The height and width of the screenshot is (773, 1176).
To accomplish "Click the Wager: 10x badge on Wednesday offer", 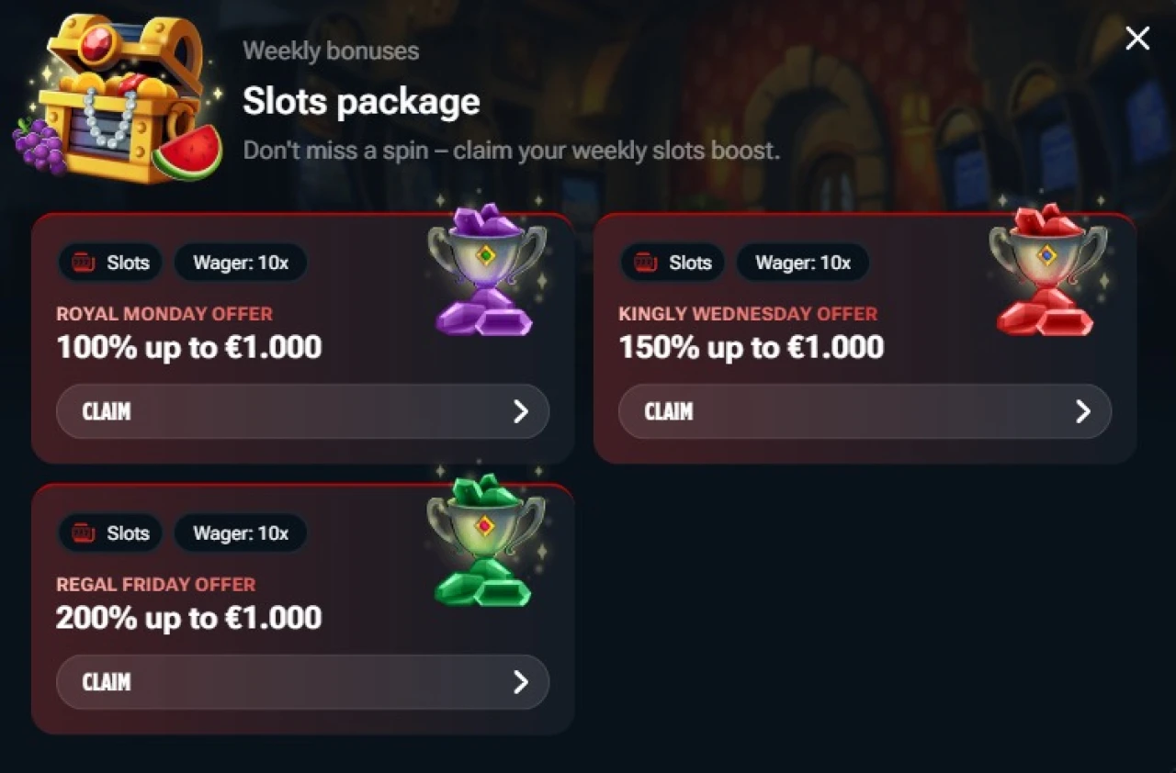I will coord(801,263).
